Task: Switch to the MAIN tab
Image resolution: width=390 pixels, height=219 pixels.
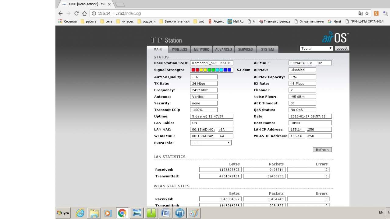Action: point(158,49)
